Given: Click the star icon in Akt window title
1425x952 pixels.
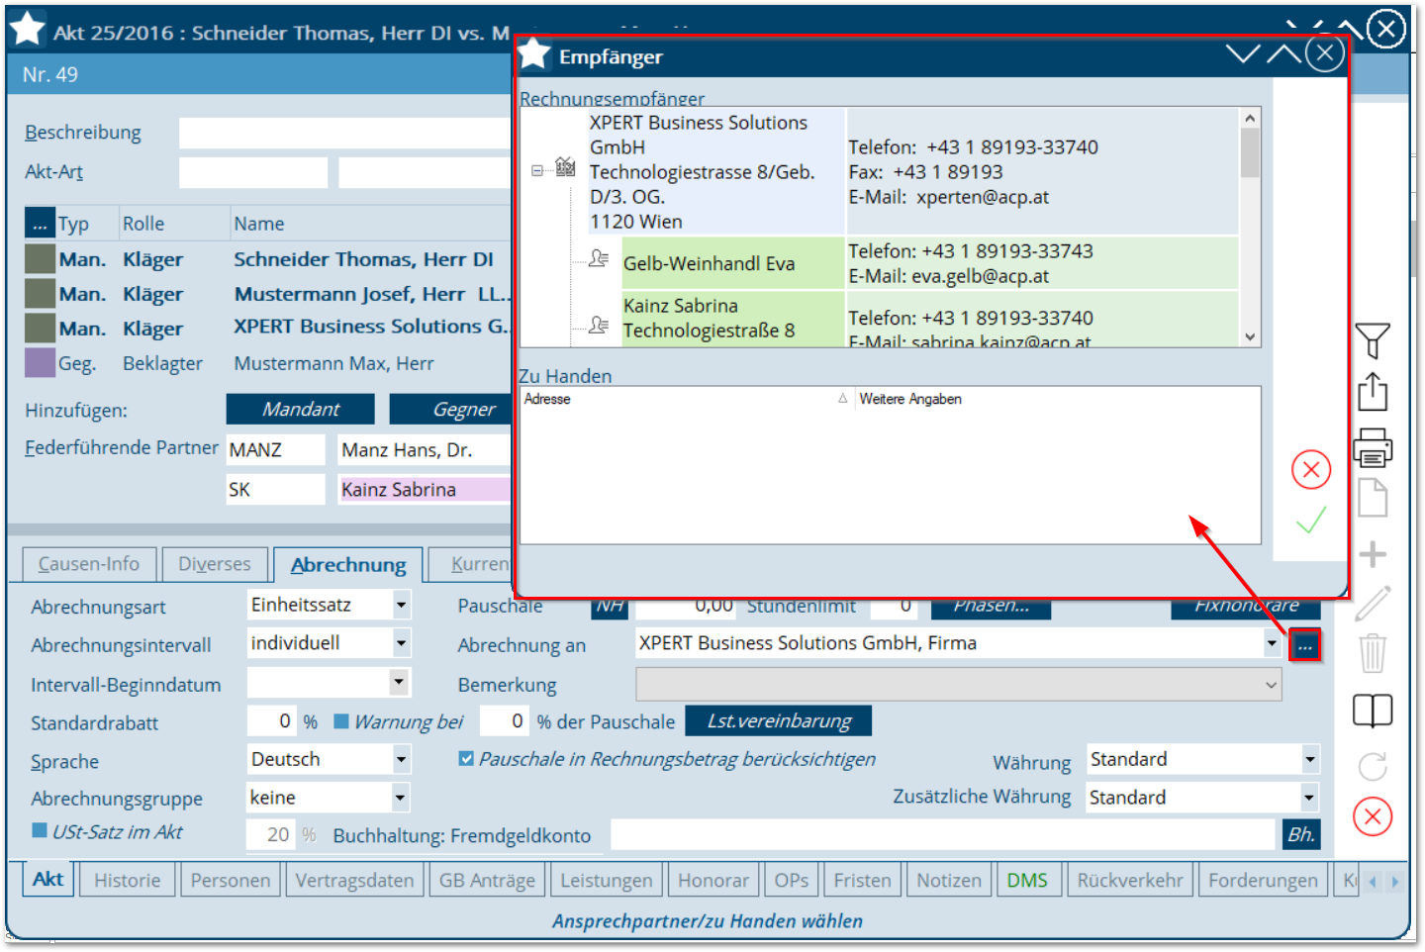Looking at the screenshot, I should (x=27, y=30).
